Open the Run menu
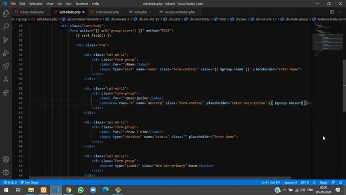Screen dimensions: 346x195 pyautogui.click(x=69, y=4)
